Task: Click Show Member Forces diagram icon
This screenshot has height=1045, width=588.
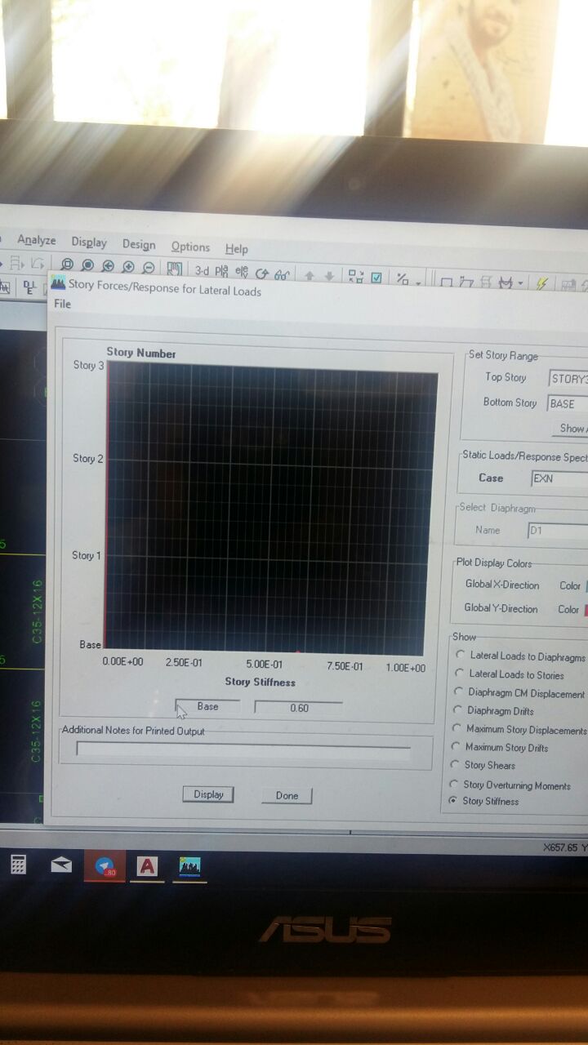Action: 506,283
